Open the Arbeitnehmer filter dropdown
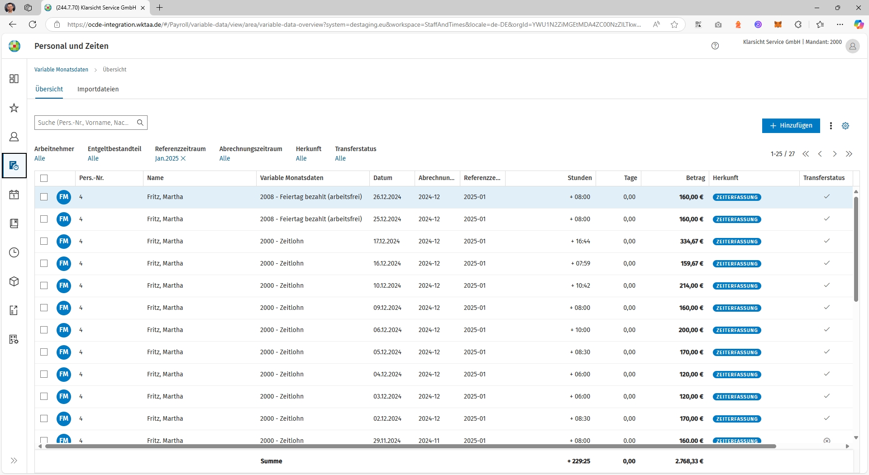 (40, 158)
